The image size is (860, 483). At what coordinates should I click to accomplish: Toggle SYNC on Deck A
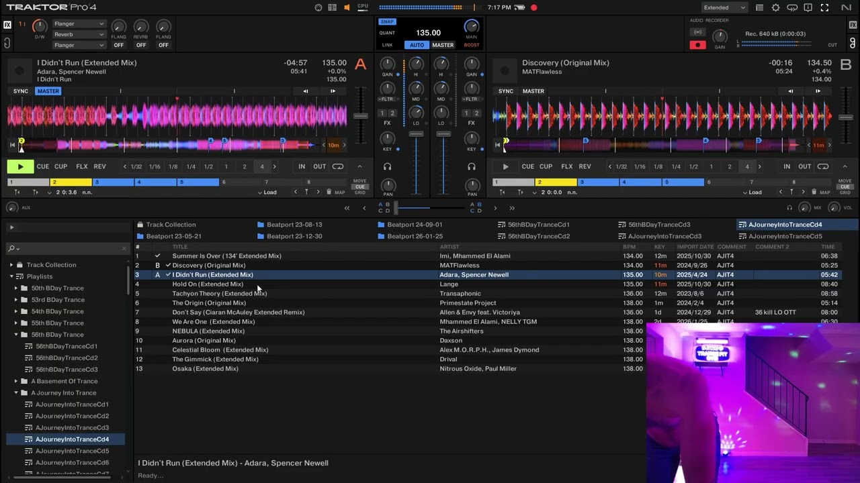tap(20, 91)
